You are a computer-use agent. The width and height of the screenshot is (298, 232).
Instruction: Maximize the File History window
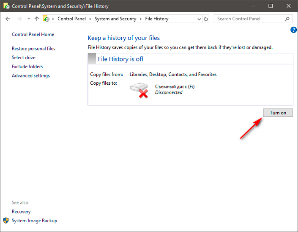point(271,6)
